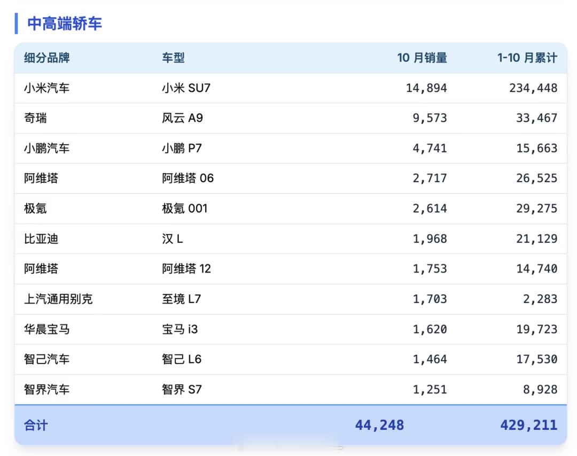Click the 阿维塔 06 model cell
This screenshot has height=456, width=577.
pyautogui.click(x=188, y=178)
